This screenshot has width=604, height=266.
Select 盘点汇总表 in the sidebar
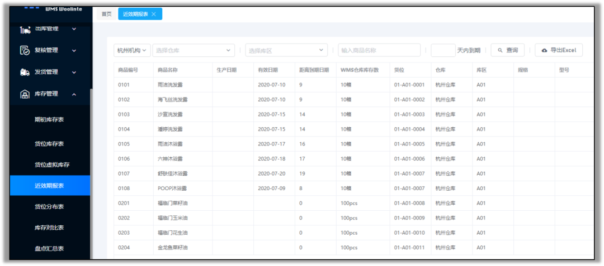pyautogui.click(x=49, y=248)
